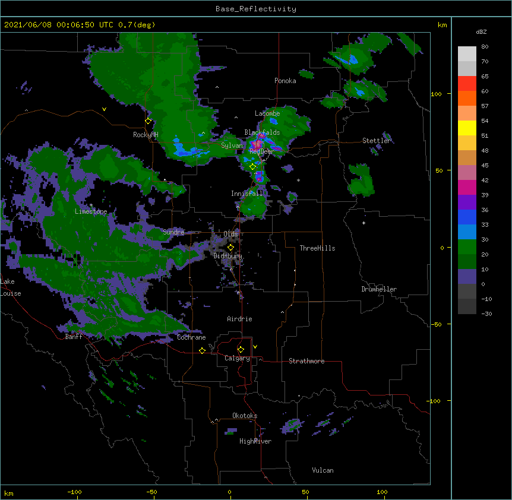Click the yellow diamond marker above Calgary label
512x500 pixels.
click(x=241, y=350)
